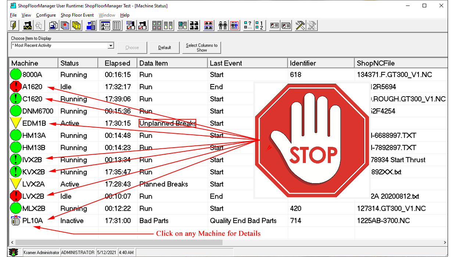Sort by the ShopNCFile column header
Image resolution: width=455 pixels, height=257 pixels.
(401, 63)
